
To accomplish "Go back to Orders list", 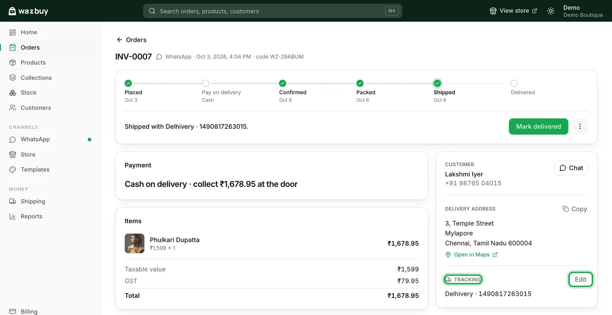I will coord(131,40).
